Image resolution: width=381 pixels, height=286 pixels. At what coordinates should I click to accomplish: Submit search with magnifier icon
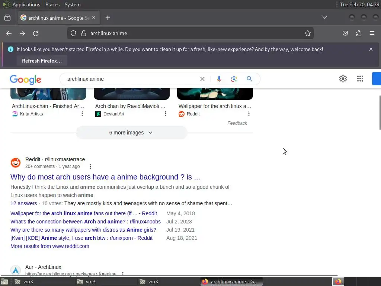tap(249, 79)
